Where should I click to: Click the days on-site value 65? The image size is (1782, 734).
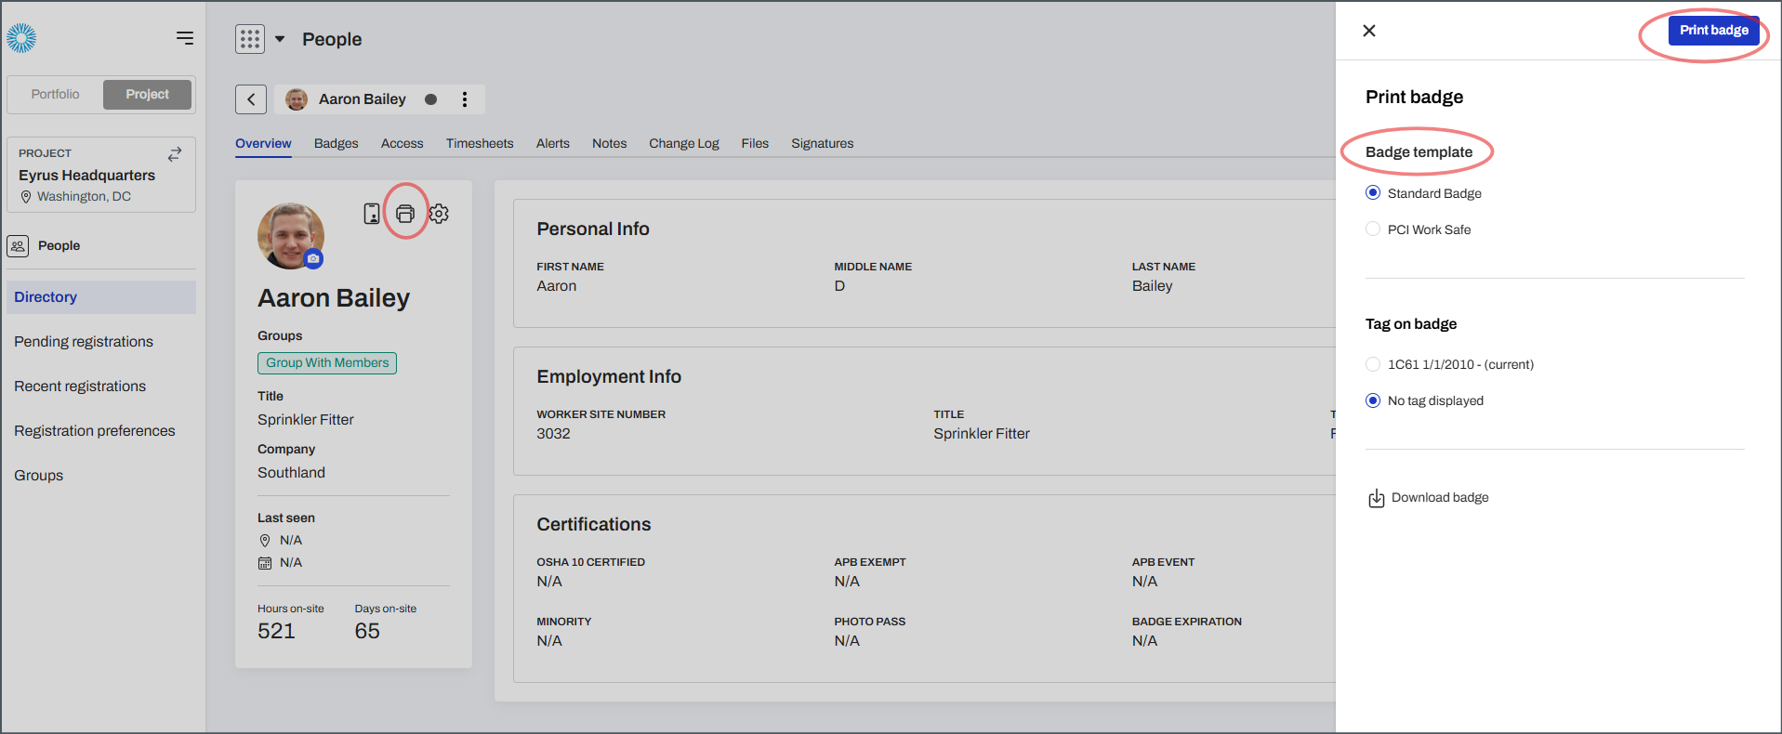pyautogui.click(x=367, y=631)
